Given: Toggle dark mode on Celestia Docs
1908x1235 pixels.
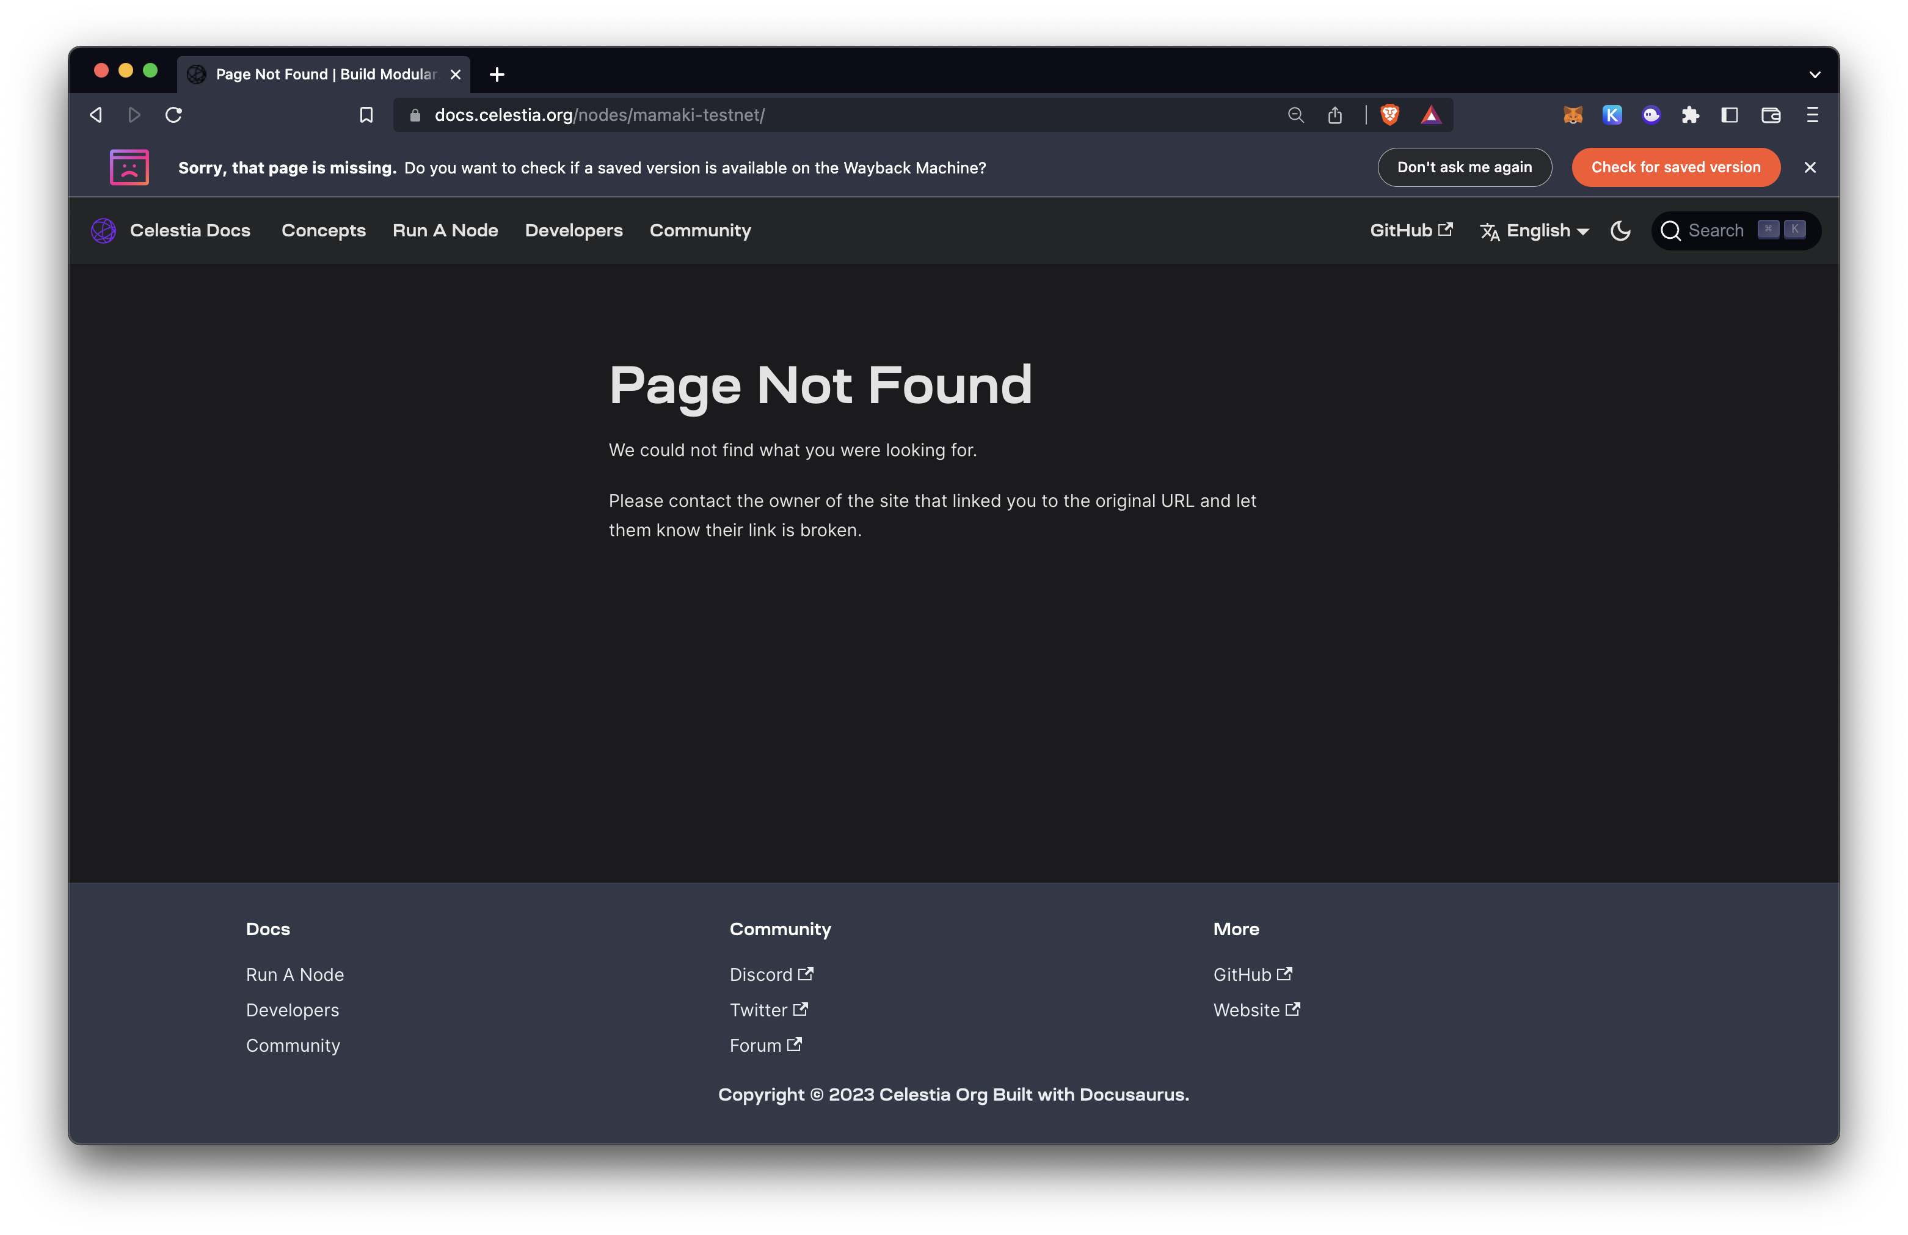Looking at the screenshot, I should (1620, 230).
